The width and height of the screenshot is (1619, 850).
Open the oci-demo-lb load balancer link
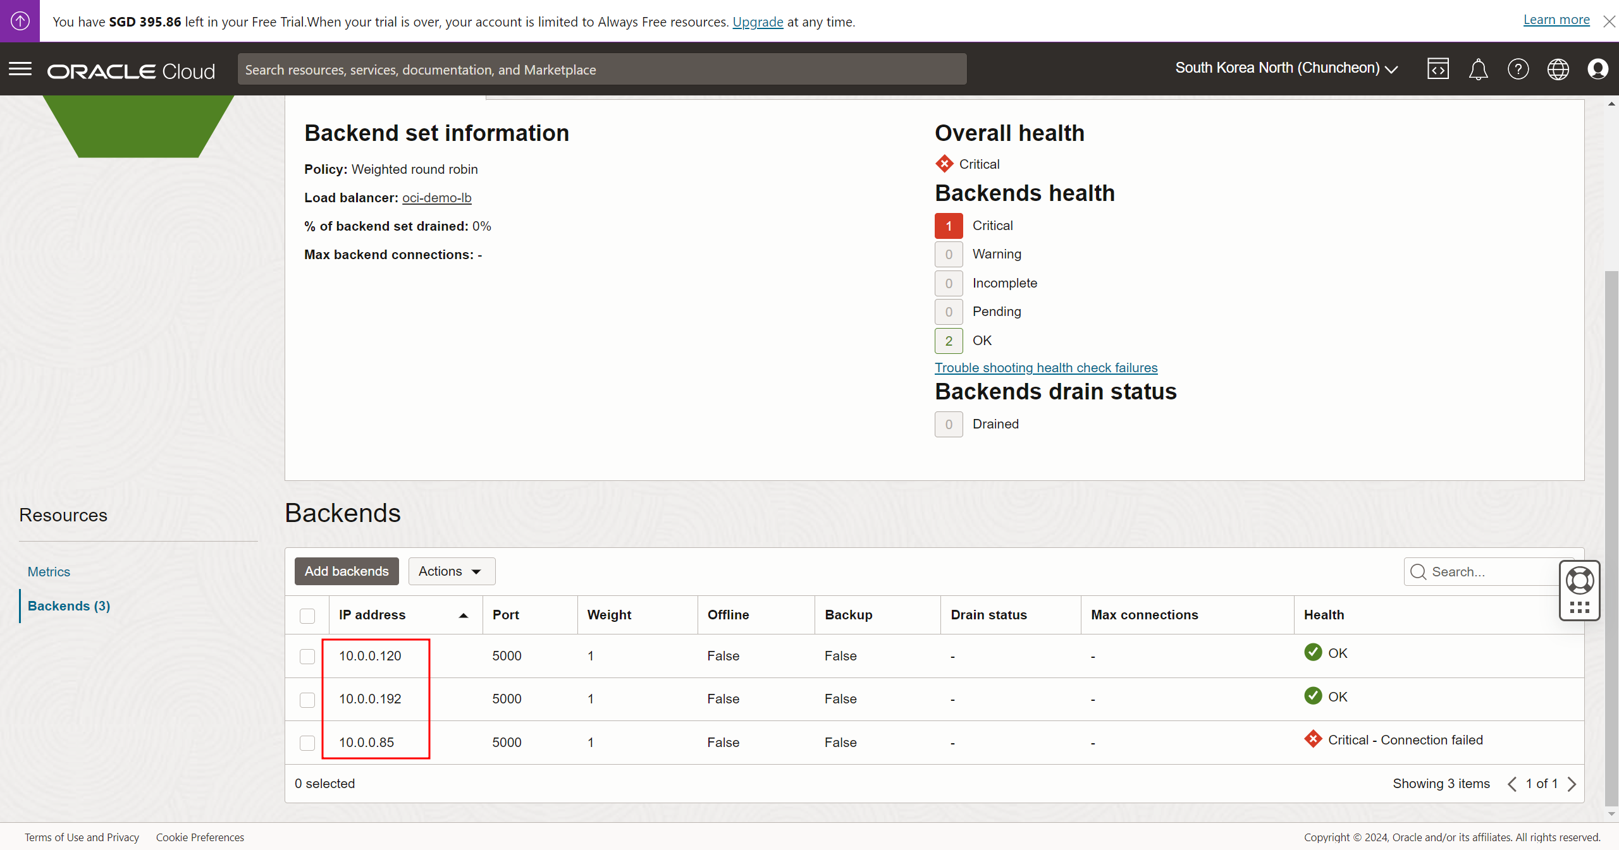(x=436, y=198)
